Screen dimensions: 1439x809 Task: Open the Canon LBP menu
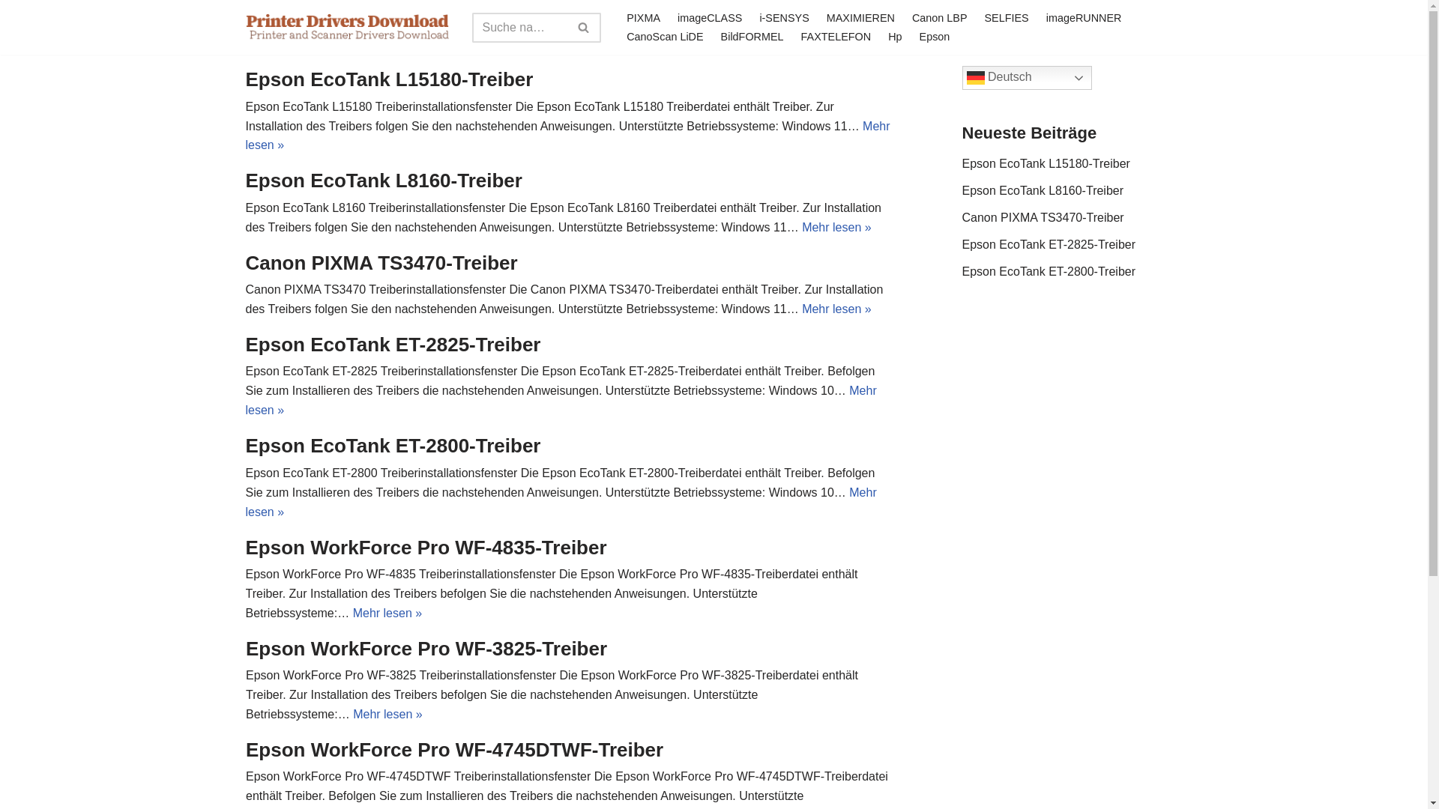point(939,18)
